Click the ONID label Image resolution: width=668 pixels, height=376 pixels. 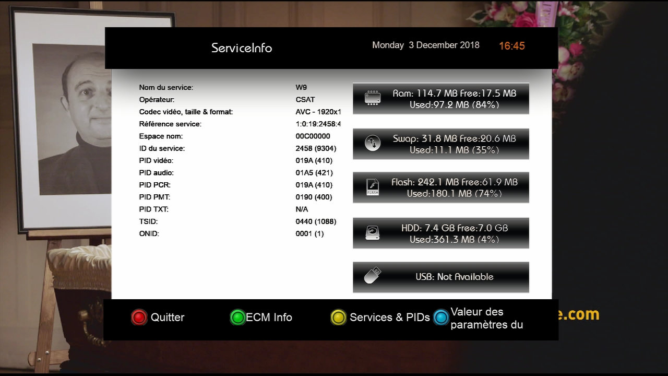149,233
